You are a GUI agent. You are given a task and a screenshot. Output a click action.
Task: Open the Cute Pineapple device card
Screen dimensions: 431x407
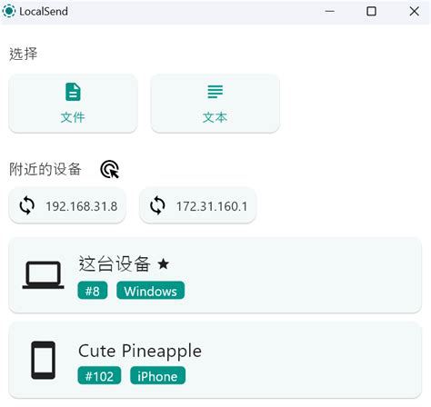(x=215, y=361)
